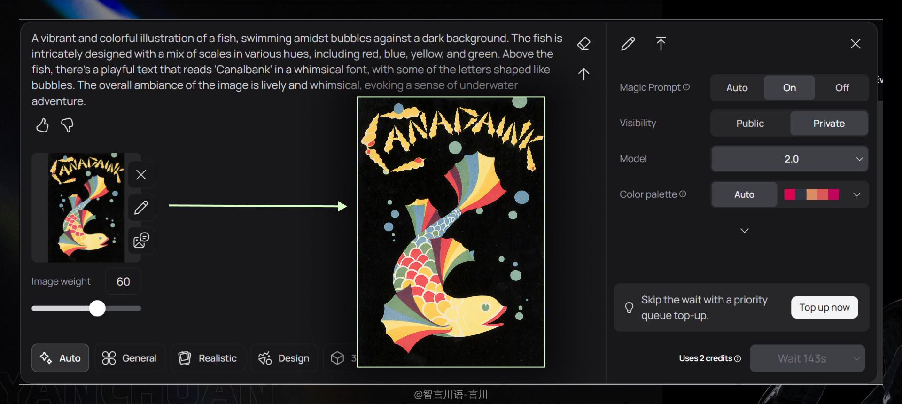Turn Magic Prompt On
This screenshot has height=404, width=902.
pyautogui.click(x=789, y=88)
